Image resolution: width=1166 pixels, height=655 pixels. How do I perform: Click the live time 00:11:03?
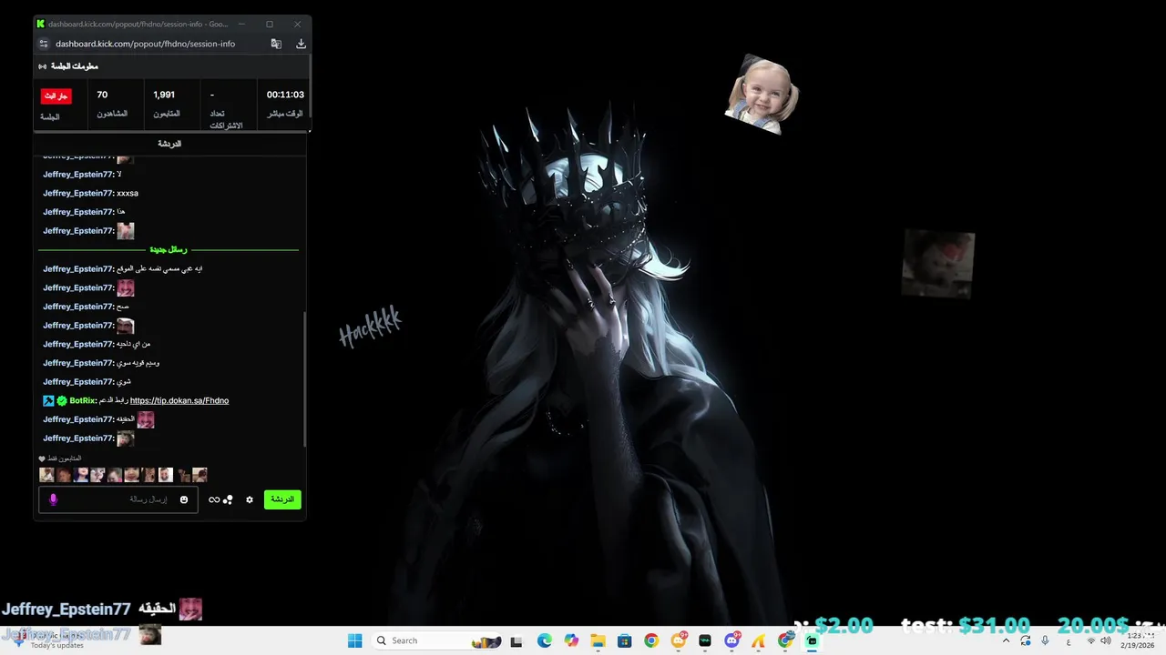[x=285, y=95]
